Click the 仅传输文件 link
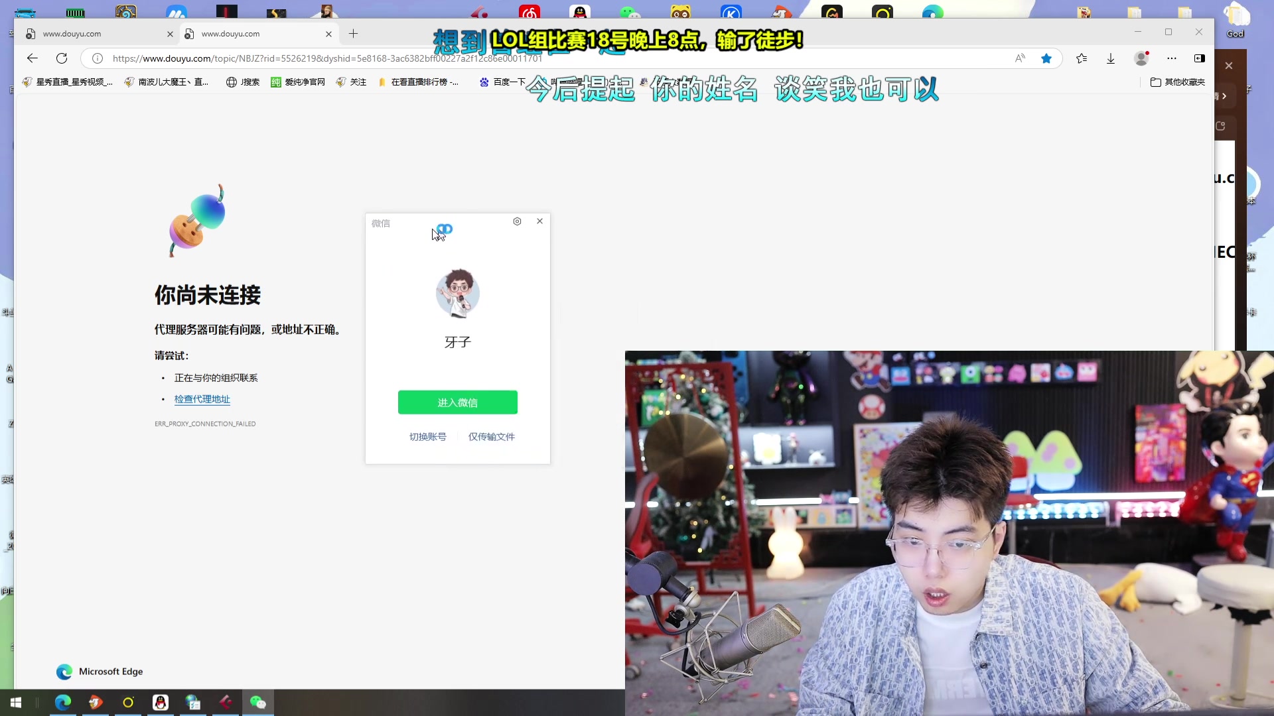Screen dimensions: 1274x716 (x=491, y=437)
